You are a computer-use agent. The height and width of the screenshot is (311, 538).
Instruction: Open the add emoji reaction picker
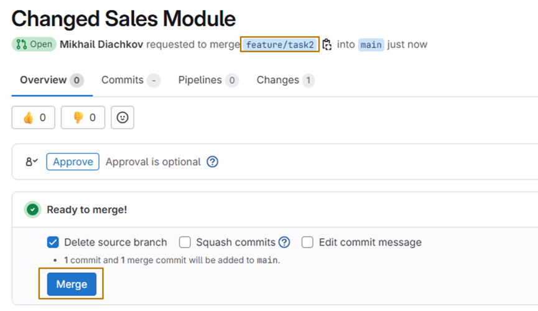tap(123, 118)
